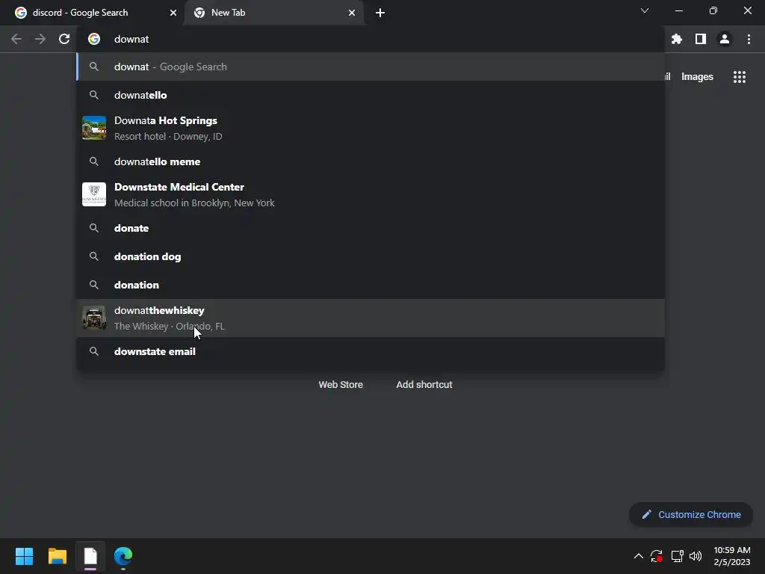Select the New Tab tab
This screenshot has width=765, height=574.
pos(273,13)
